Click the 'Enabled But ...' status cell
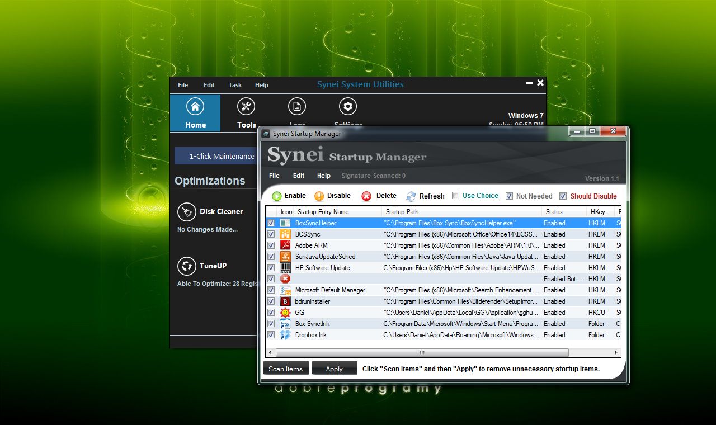The image size is (716, 425). 563,279
